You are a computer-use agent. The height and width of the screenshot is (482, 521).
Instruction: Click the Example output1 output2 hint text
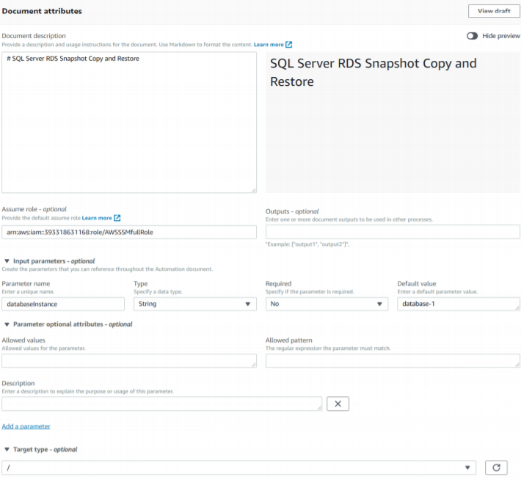[307, 244]
